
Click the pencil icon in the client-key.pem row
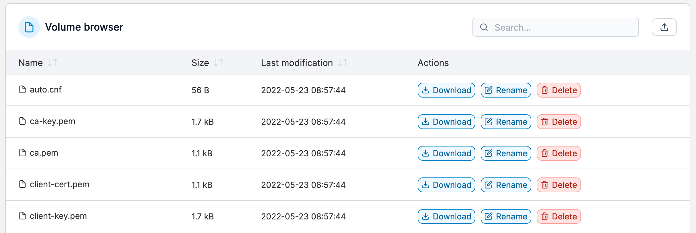[x=489, y=216]
